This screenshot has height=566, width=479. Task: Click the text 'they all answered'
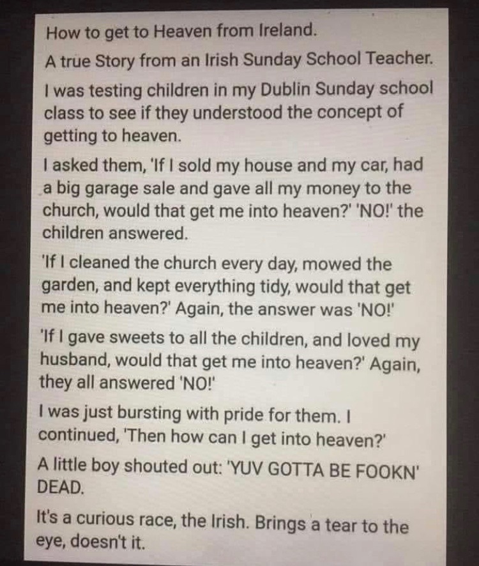[107, 383]
